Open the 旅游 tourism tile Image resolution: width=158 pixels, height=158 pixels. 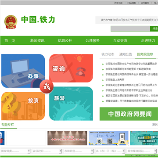(x=71, y=104)
